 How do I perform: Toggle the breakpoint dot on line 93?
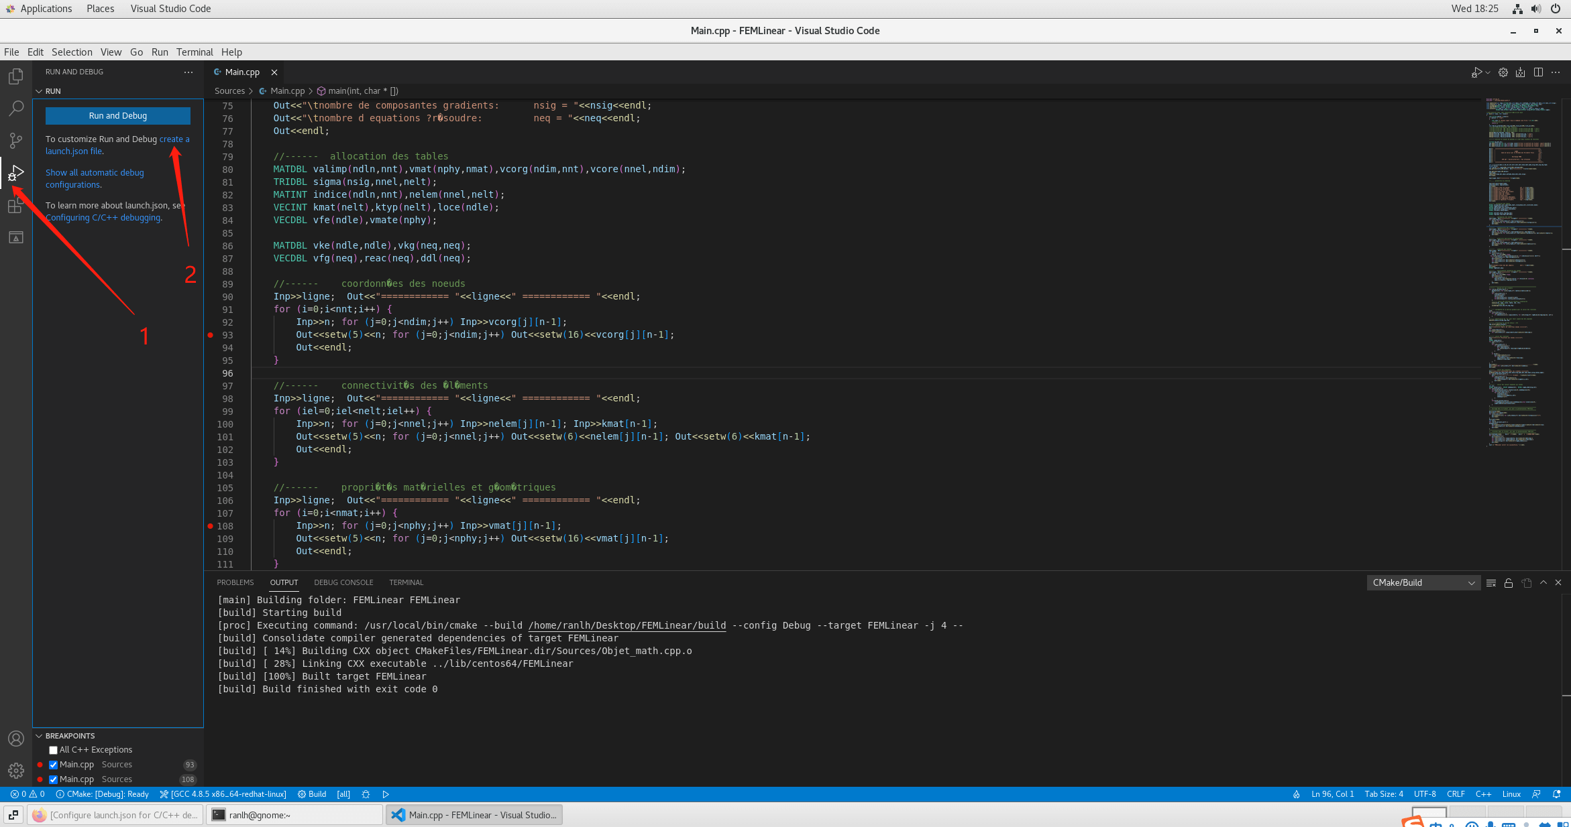[x=210, y=335]
